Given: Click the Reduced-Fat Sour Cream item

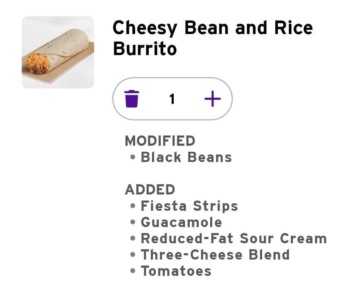Looking at the screenshot, I should 234,238.
